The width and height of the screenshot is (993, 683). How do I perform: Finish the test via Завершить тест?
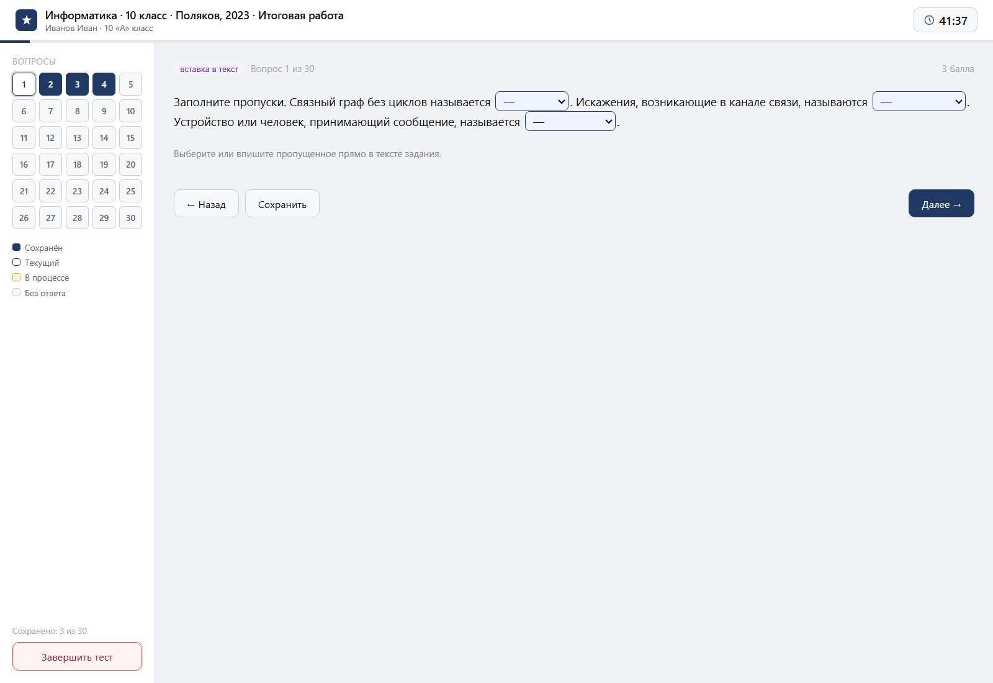(77, 656)
